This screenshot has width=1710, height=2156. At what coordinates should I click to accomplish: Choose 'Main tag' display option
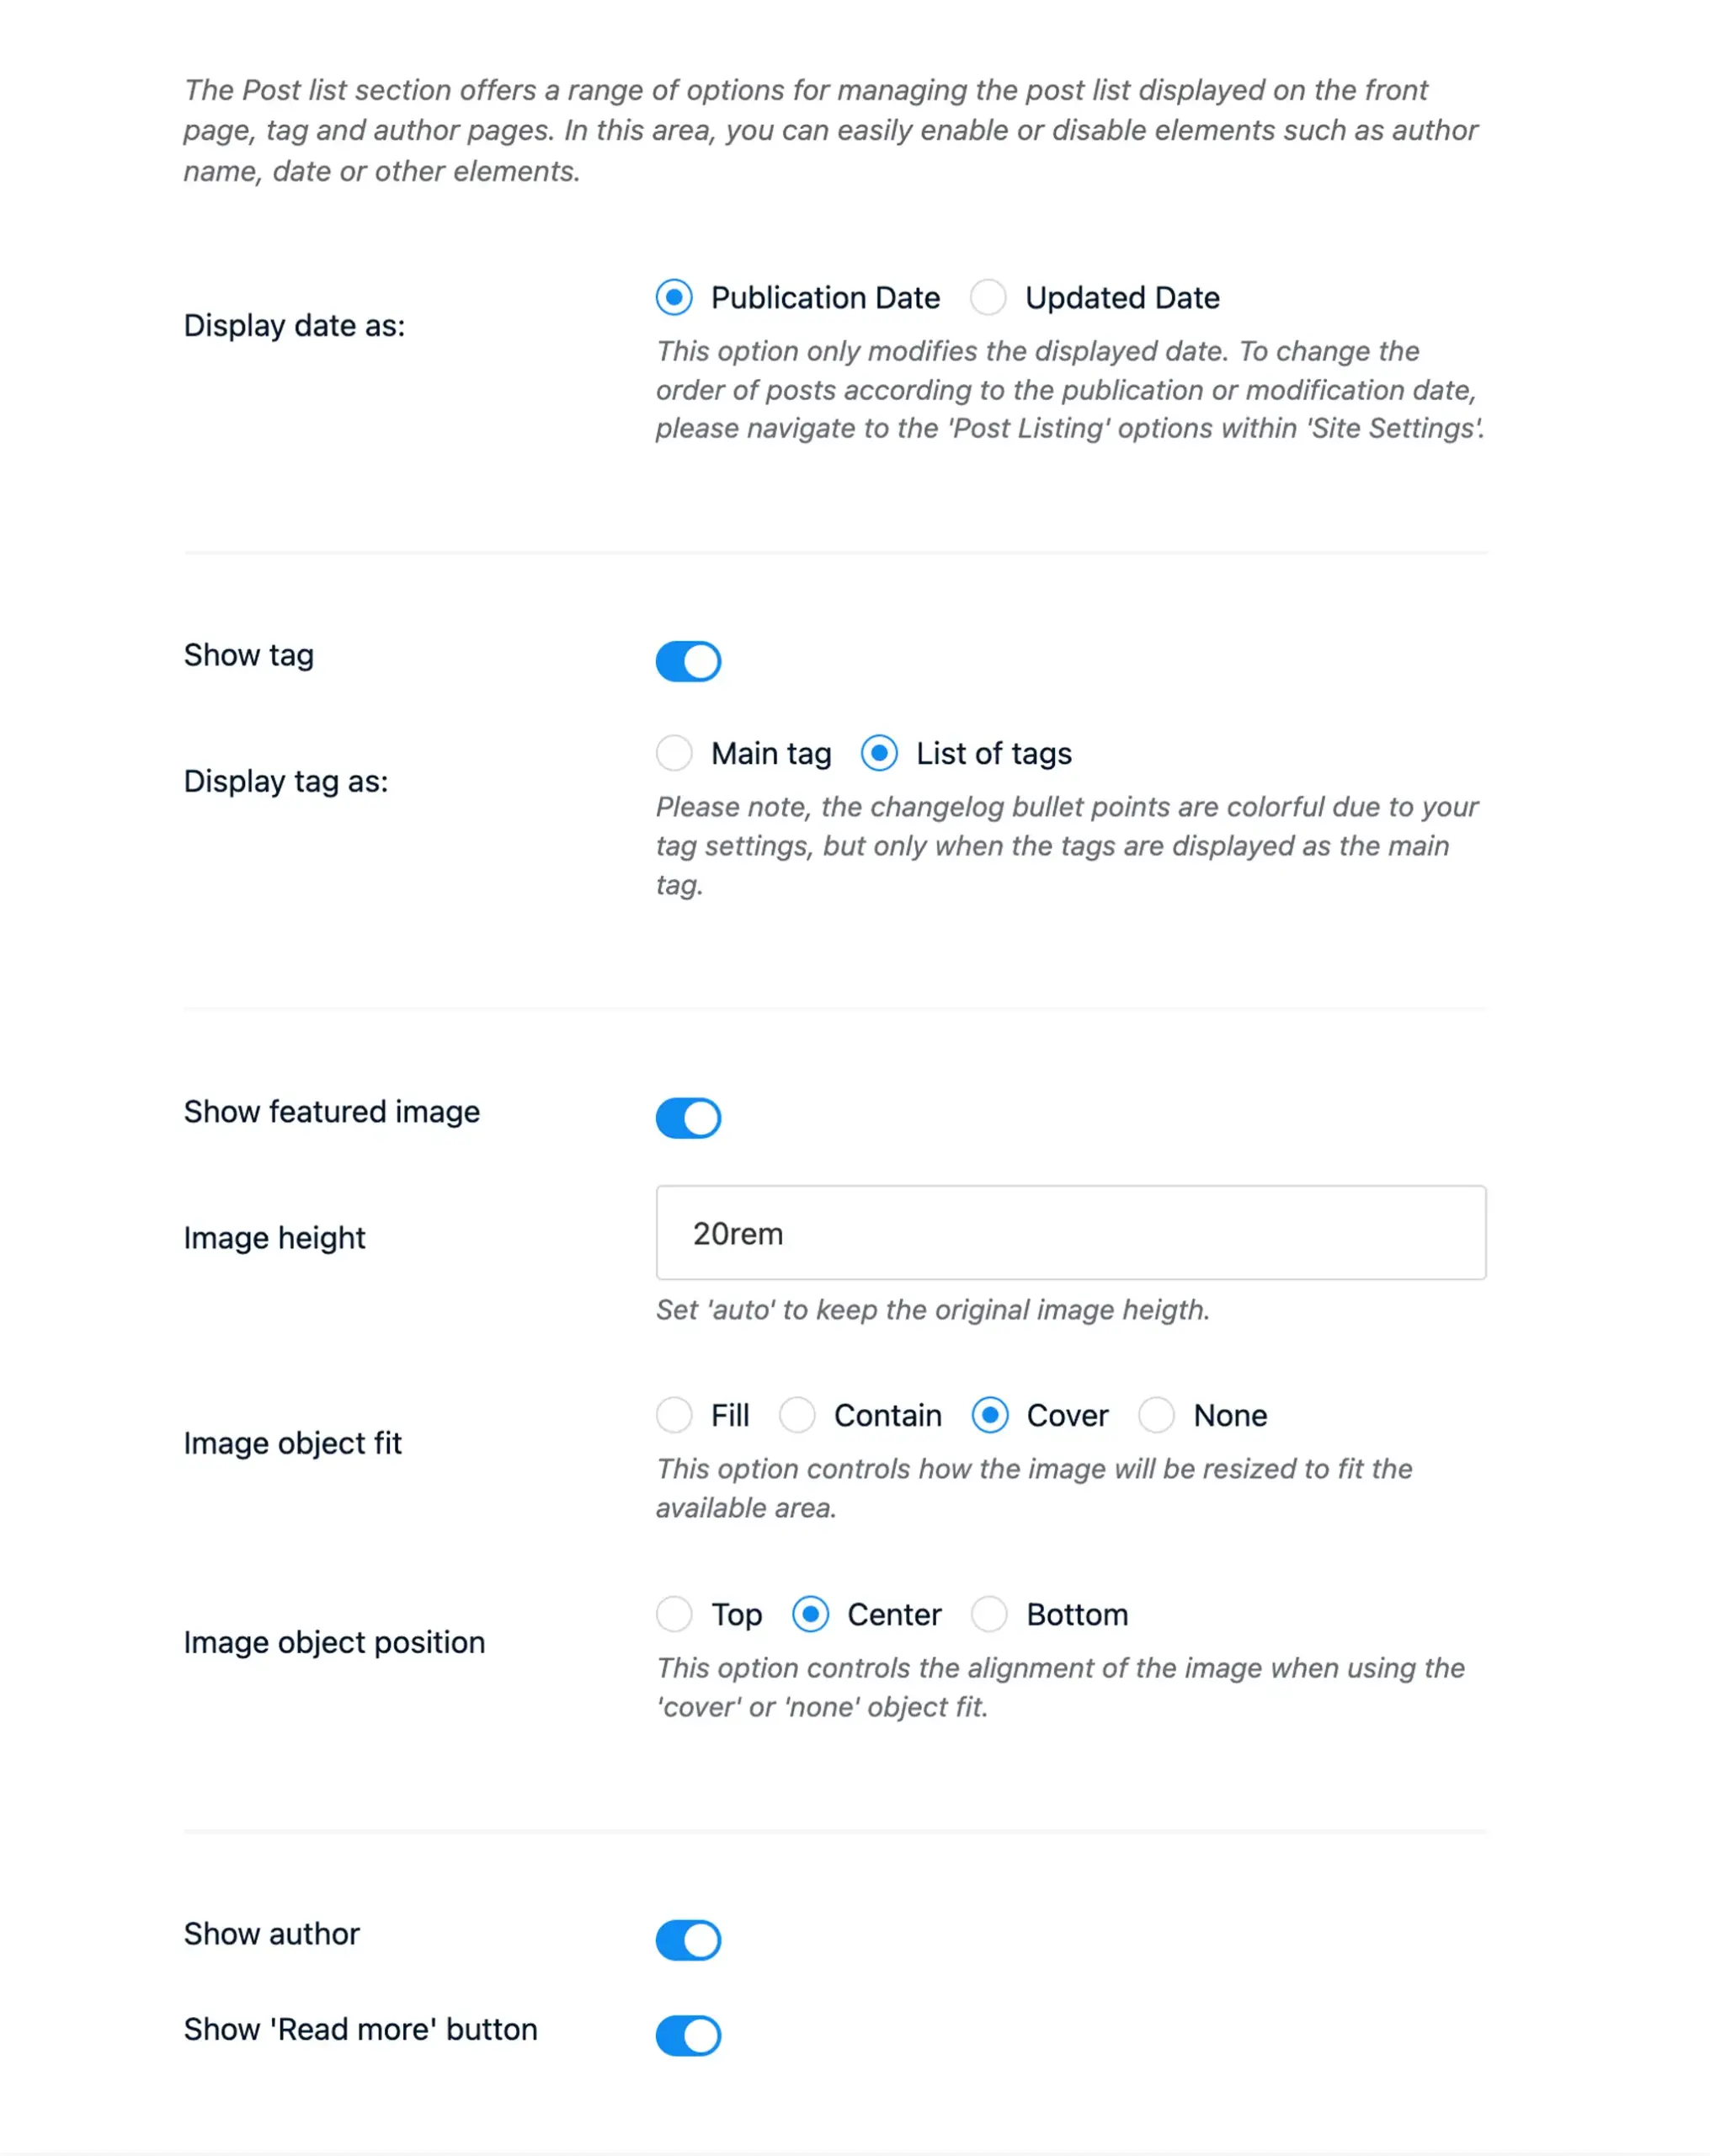(x=675, y=753)
